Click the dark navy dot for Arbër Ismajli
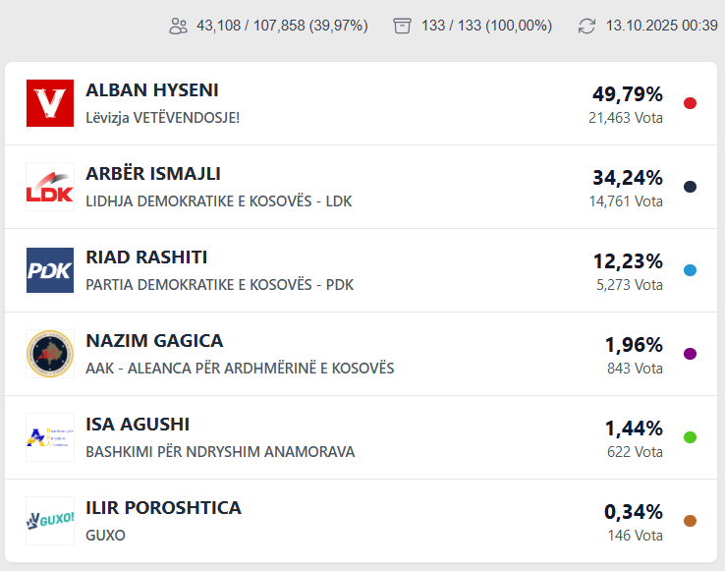This screenshot has height=571, width=725. point(690,187)
